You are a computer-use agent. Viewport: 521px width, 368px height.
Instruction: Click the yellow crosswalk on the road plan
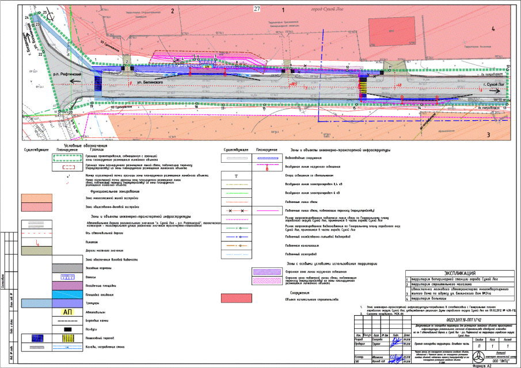(363, 88)
